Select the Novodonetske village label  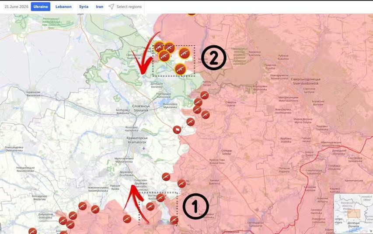25,169
